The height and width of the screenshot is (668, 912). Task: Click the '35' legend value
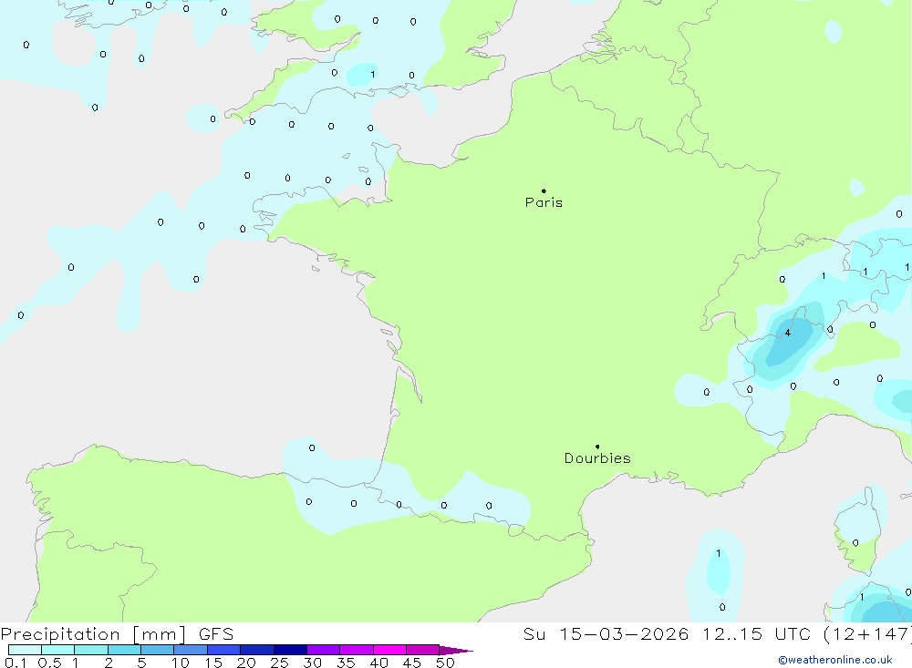click(346, 663)
